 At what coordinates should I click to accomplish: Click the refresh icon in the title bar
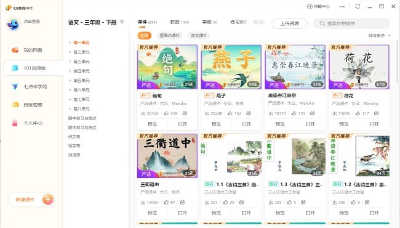[358, 6]
